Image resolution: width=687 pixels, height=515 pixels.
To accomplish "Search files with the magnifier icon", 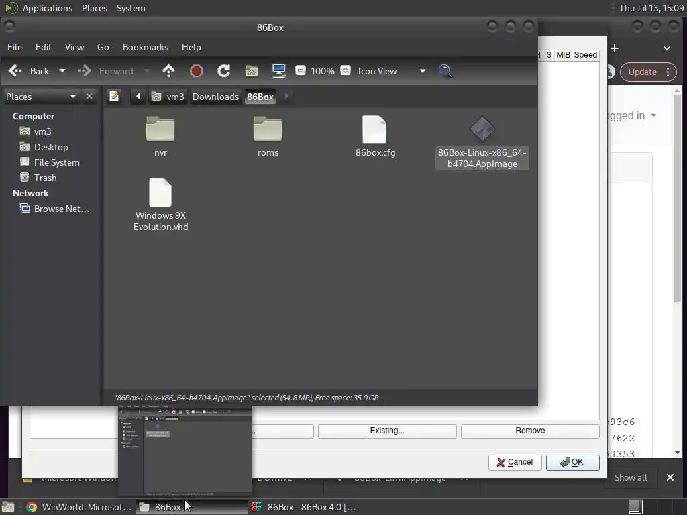I will pyautogui.click(x=445, y=71).
